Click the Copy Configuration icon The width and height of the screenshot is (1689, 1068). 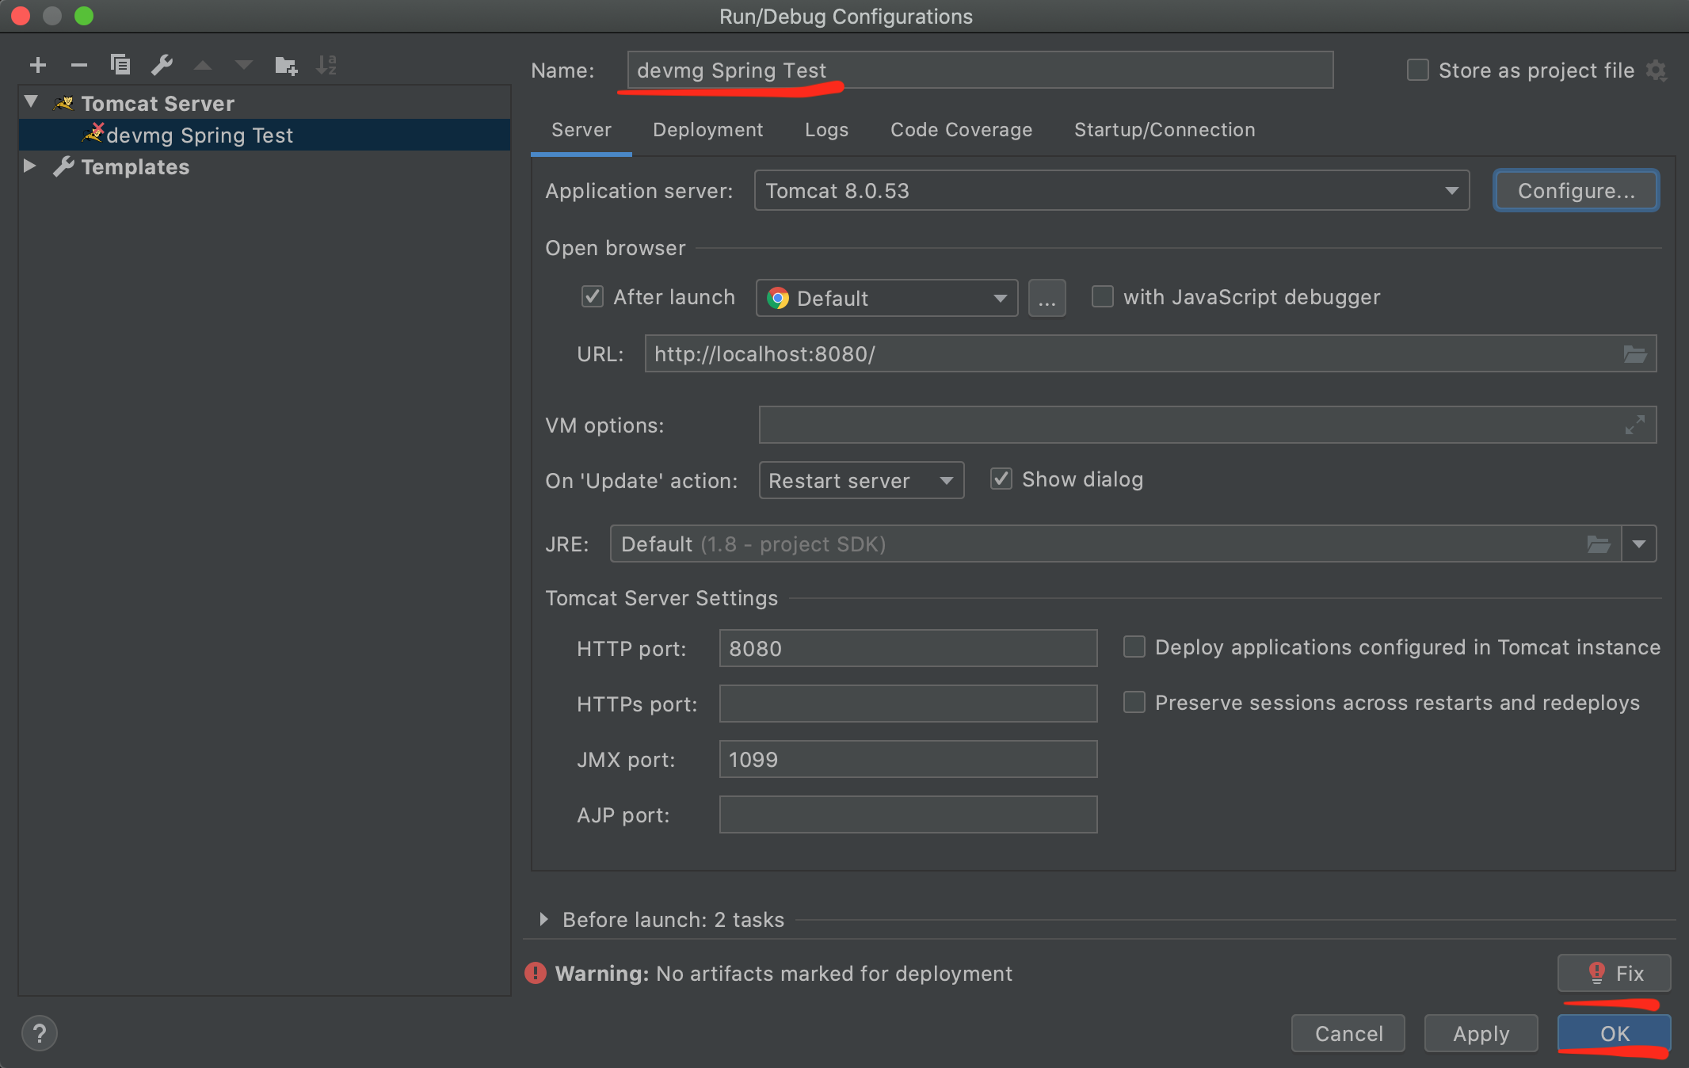tap(120, 65)
